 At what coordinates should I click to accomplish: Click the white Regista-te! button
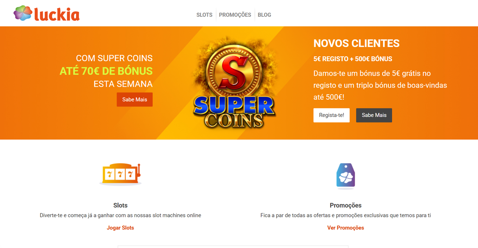coord(332,115)
